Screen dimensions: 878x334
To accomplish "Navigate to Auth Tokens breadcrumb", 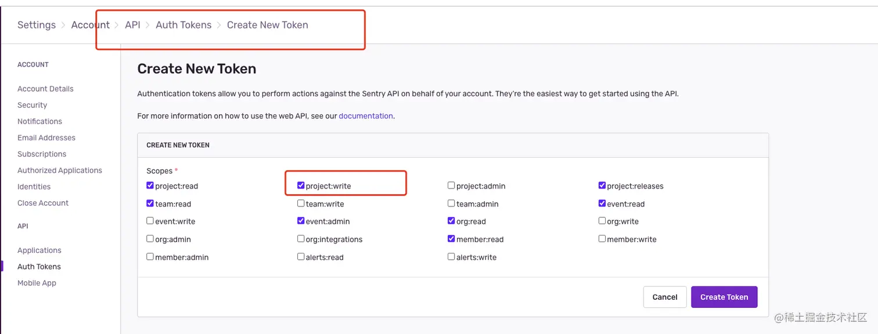I will [x=183, y=25].
